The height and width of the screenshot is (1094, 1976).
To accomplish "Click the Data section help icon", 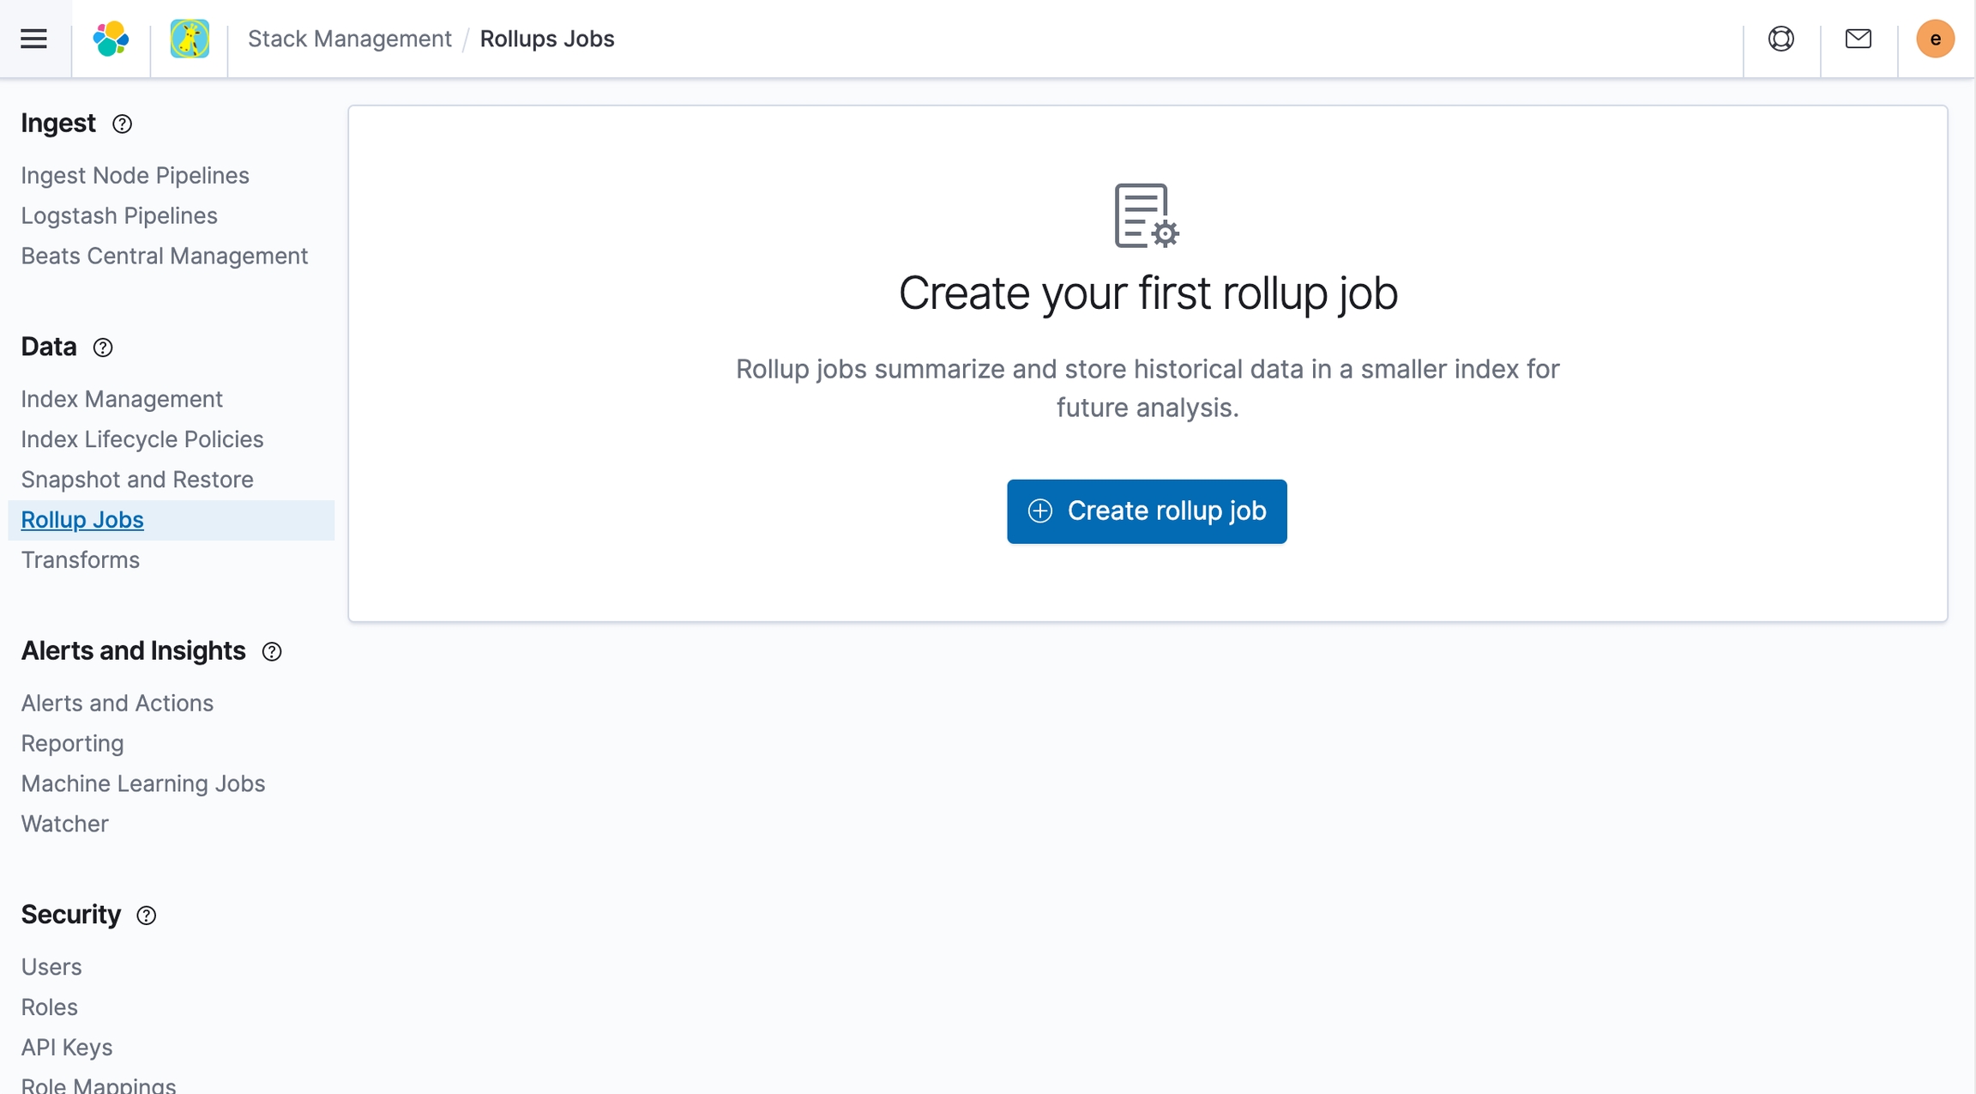I will click(x=103, y=348).
